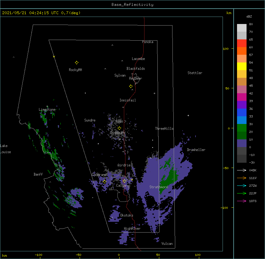Select the magenta 42 dBZ color swatch
The height and width of the screenshot is (259, 265).
[242, 97]
